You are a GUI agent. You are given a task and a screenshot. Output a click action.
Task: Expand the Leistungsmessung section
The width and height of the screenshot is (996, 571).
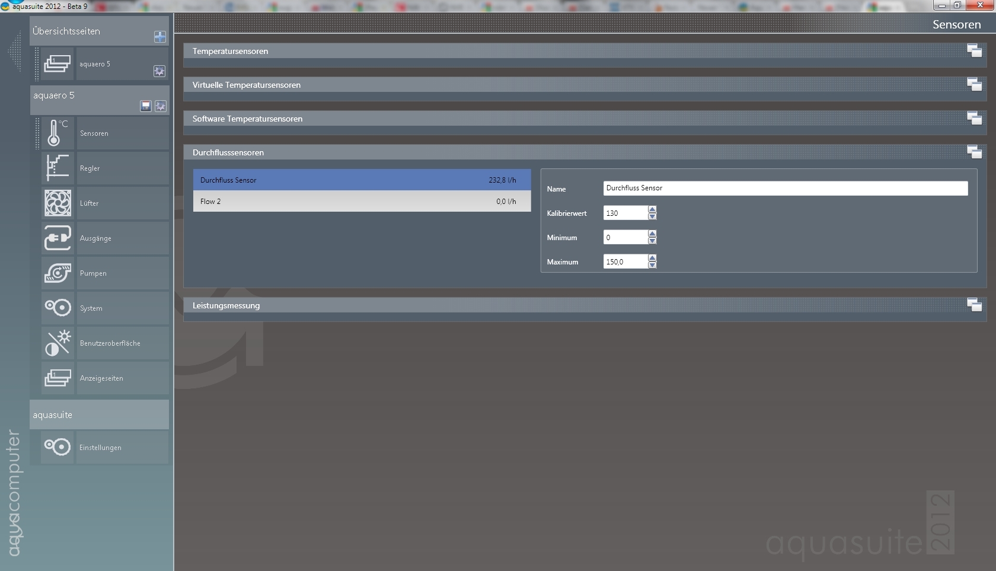(975, 305)
